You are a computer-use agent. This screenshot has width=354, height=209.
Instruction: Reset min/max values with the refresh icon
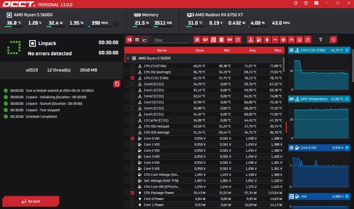pos(333,40)
